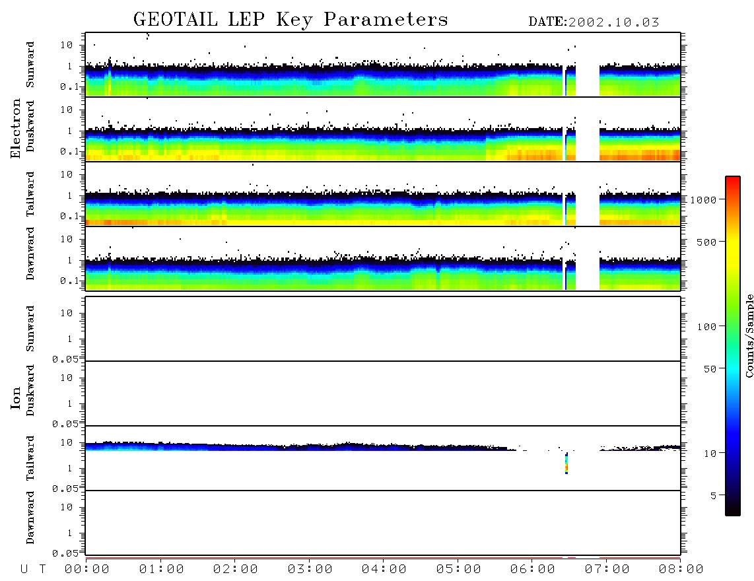Click the Electron Tailward spectrogram plot
This screenshot has height=581, width=754.
[383, 194]
